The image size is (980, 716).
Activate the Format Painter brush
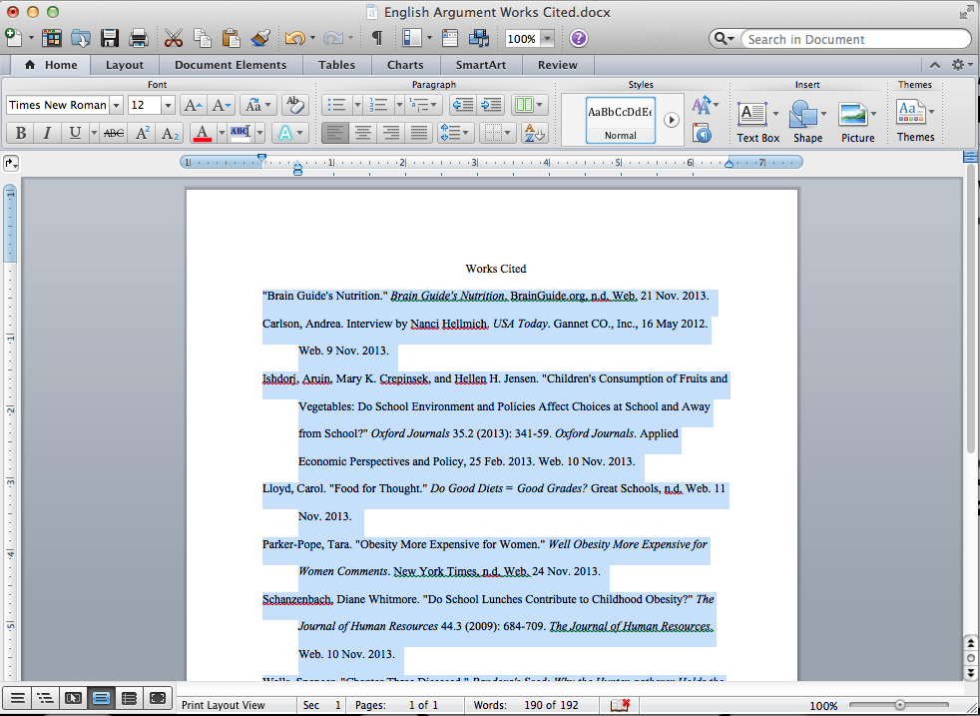[259, 38]
